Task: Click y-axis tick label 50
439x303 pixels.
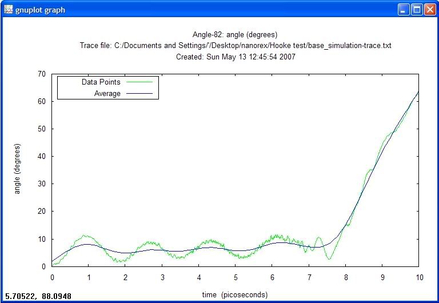Action: click(41, 129)
